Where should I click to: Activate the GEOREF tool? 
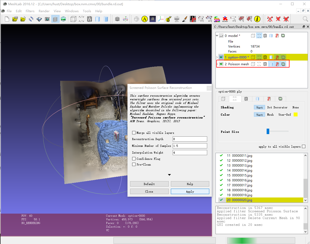pyautogui.click(x=225, y=19)
